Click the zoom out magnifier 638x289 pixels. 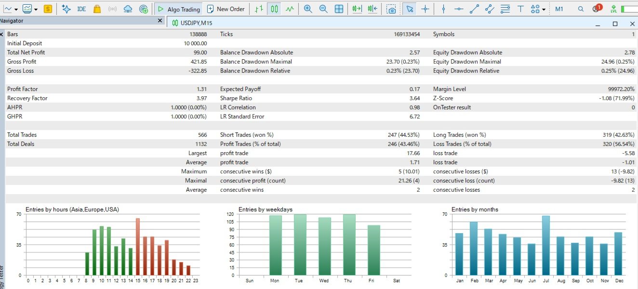pos(323,9)
